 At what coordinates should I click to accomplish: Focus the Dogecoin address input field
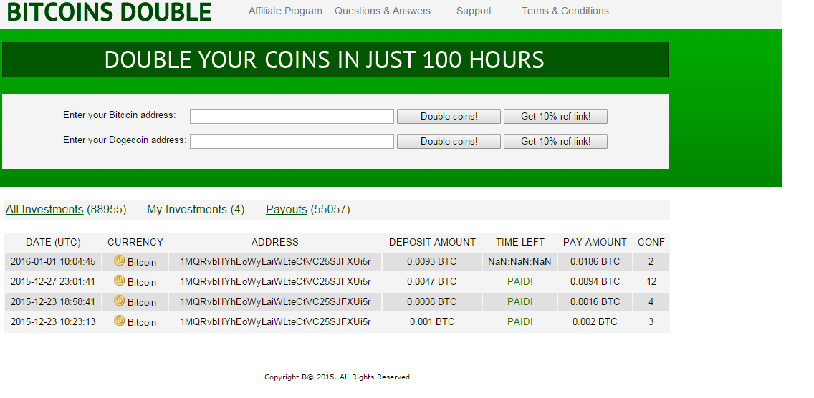292,141
